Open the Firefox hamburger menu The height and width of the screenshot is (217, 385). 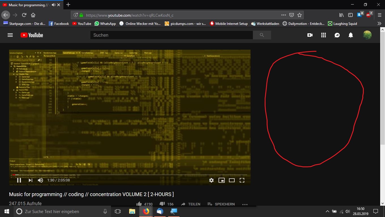pos(380,15)
